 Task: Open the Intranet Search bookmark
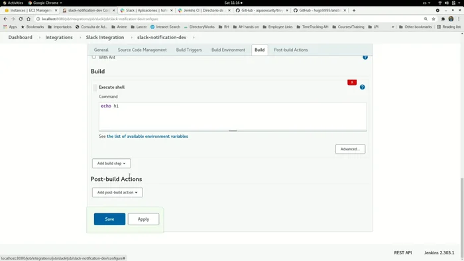pos(165,27)
